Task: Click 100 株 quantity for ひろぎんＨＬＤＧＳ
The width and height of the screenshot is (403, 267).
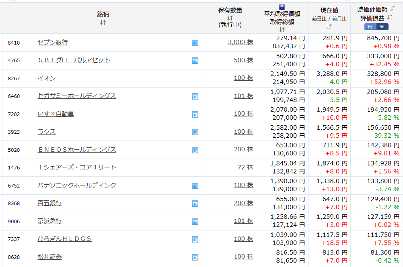Action: click(243, 238)
